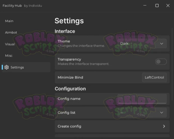Image resolution: width=174 pixels, height=139 pixels.
Task: Click the Theme dropdown chevron arrow
Action: point(162,43)
